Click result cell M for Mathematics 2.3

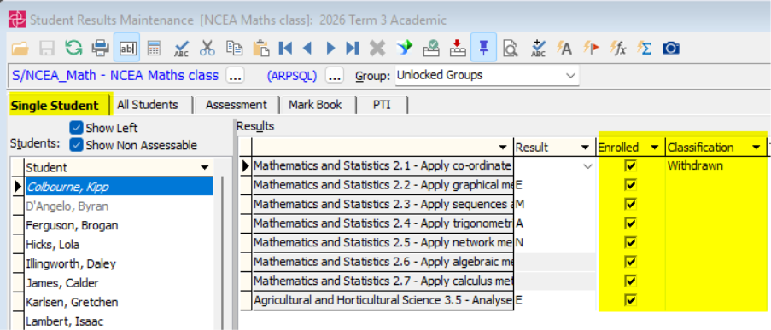click(555, 204)
